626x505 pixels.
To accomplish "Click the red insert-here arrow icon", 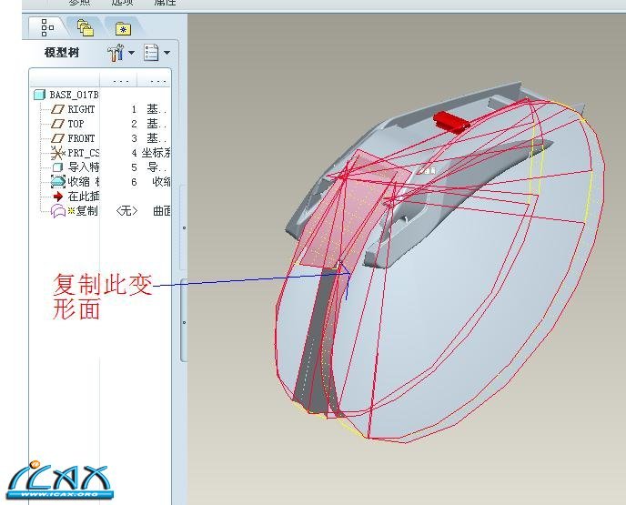I will [x=58, y=197].
